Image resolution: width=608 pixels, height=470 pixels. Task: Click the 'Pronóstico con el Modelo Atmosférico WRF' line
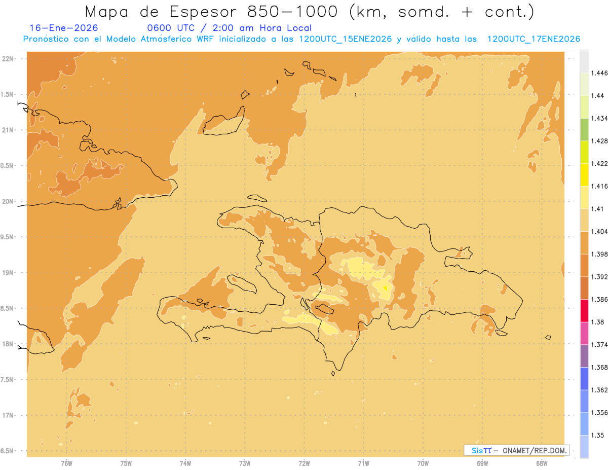click(x=119, y=39)
